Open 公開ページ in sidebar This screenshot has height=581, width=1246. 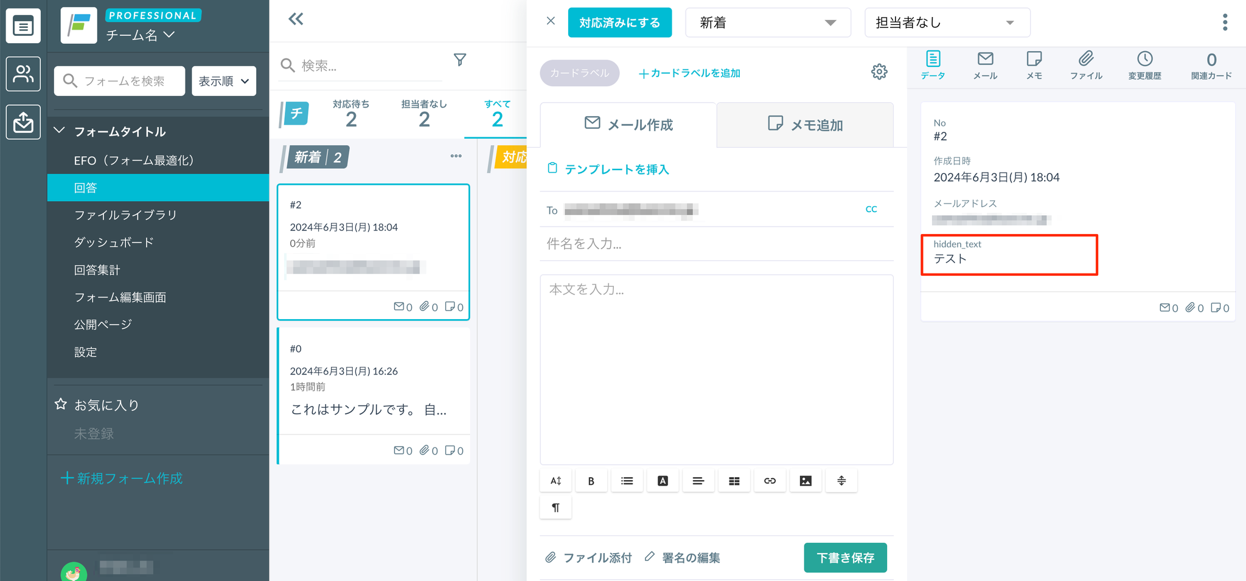tap(158, 325)
